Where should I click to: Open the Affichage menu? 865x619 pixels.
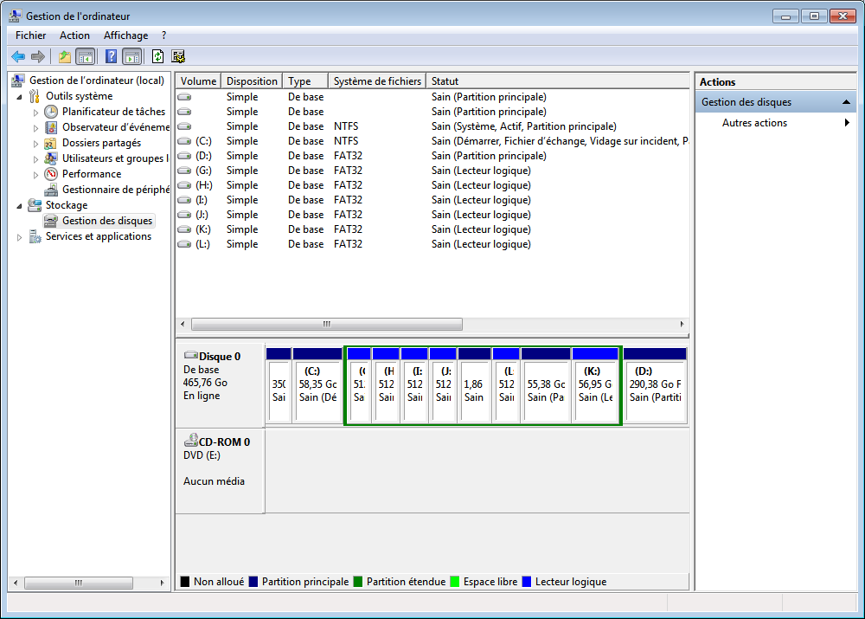pos(125,35)
